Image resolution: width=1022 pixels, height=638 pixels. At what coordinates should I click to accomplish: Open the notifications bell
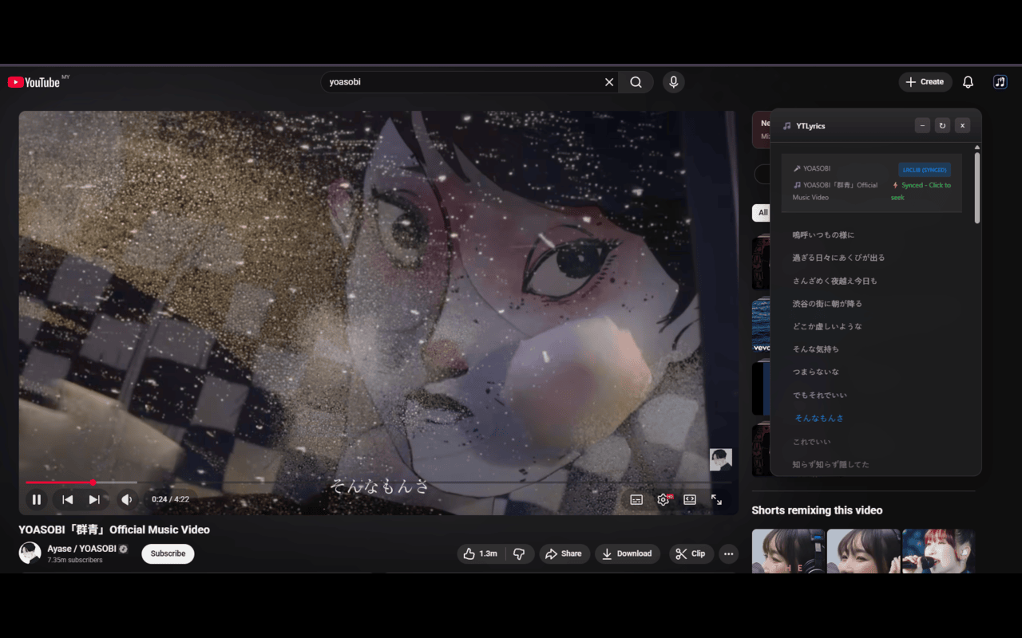967,81
